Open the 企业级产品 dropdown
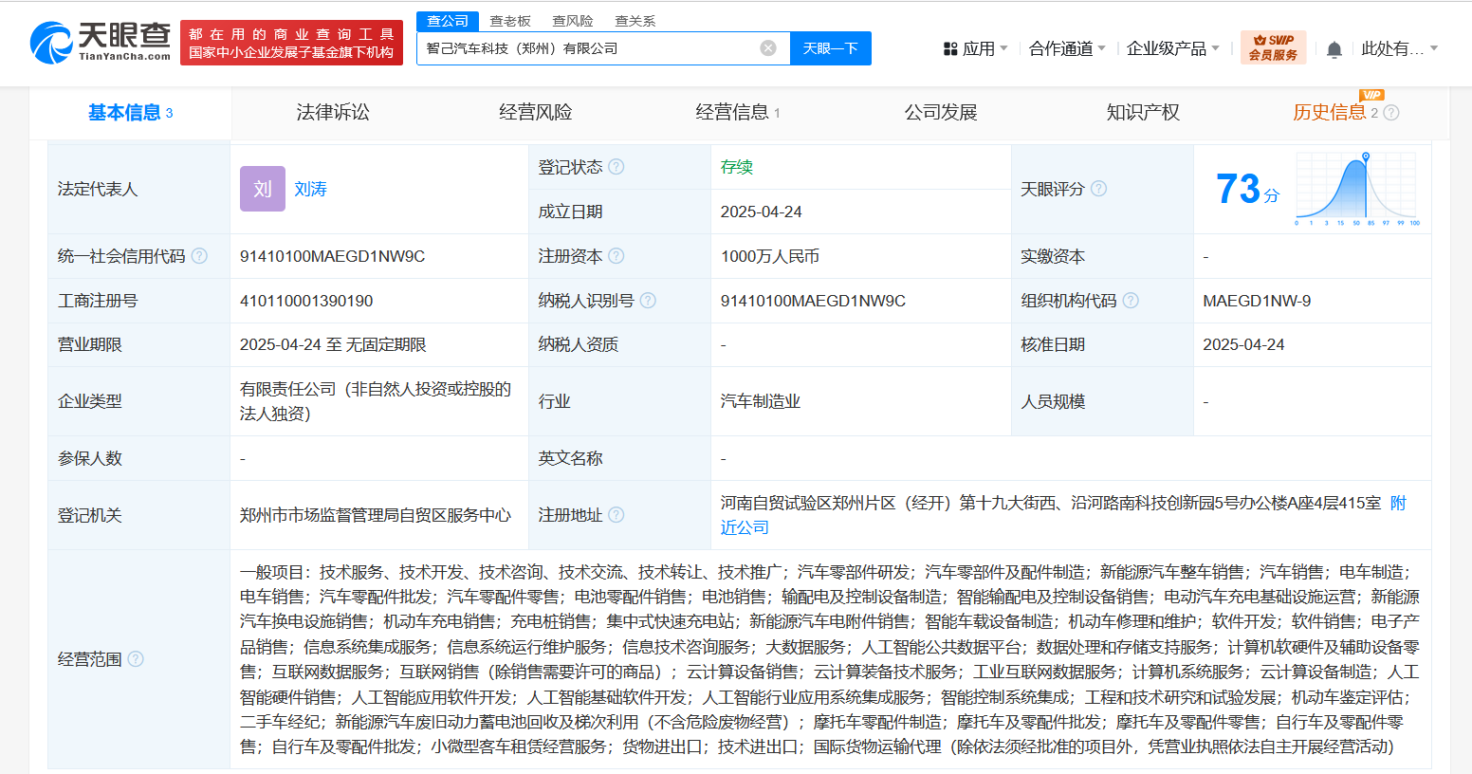 coord(1172,48)
